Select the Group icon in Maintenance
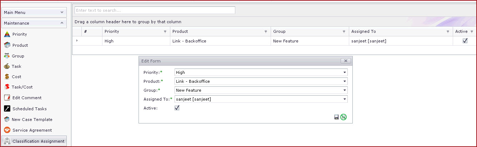This screenshot has height=147, width=477. point(6,56)
